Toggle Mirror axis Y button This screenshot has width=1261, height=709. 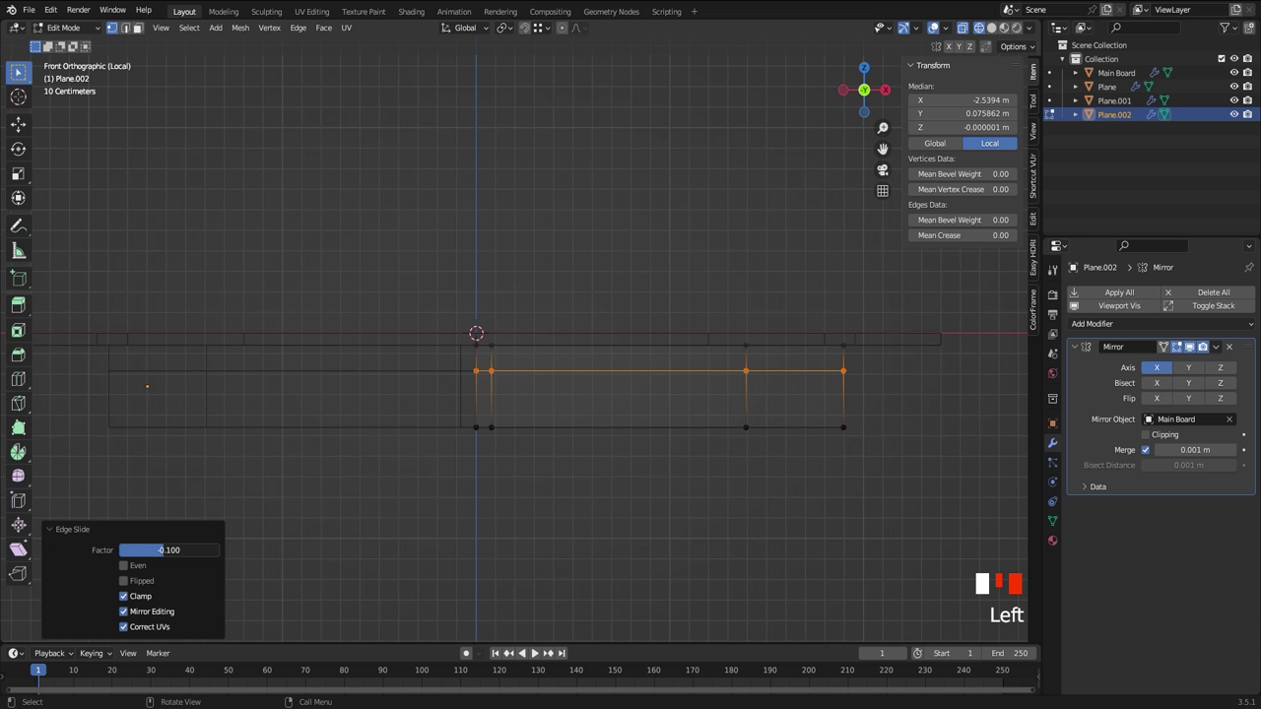(1188, 367)
